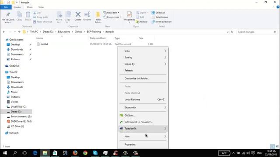Click EXP-Training in the address path
This screenshot has width=280, height=157.
click(x=94, y=32)
